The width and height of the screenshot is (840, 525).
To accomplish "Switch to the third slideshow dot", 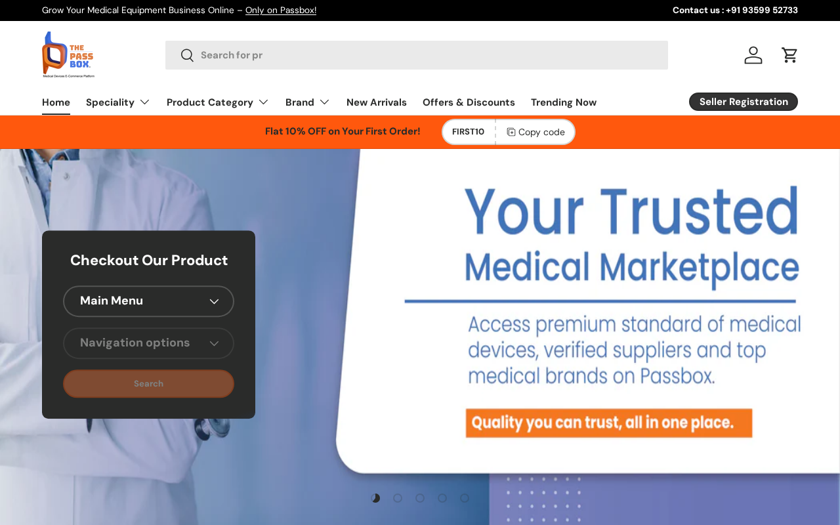I will (420, 498).
